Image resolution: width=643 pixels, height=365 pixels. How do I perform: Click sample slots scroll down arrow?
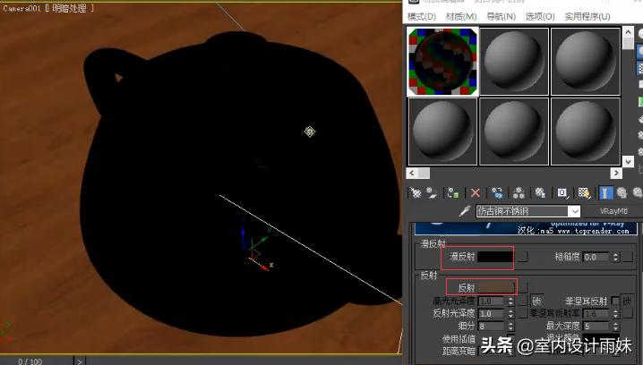pos(628,161)
